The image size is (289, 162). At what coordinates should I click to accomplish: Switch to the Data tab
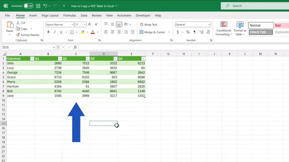pyautogui.click(x=84, y=15)
